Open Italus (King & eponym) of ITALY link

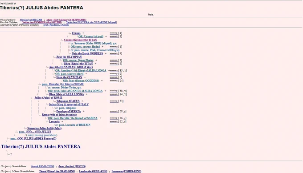point(69,105)
